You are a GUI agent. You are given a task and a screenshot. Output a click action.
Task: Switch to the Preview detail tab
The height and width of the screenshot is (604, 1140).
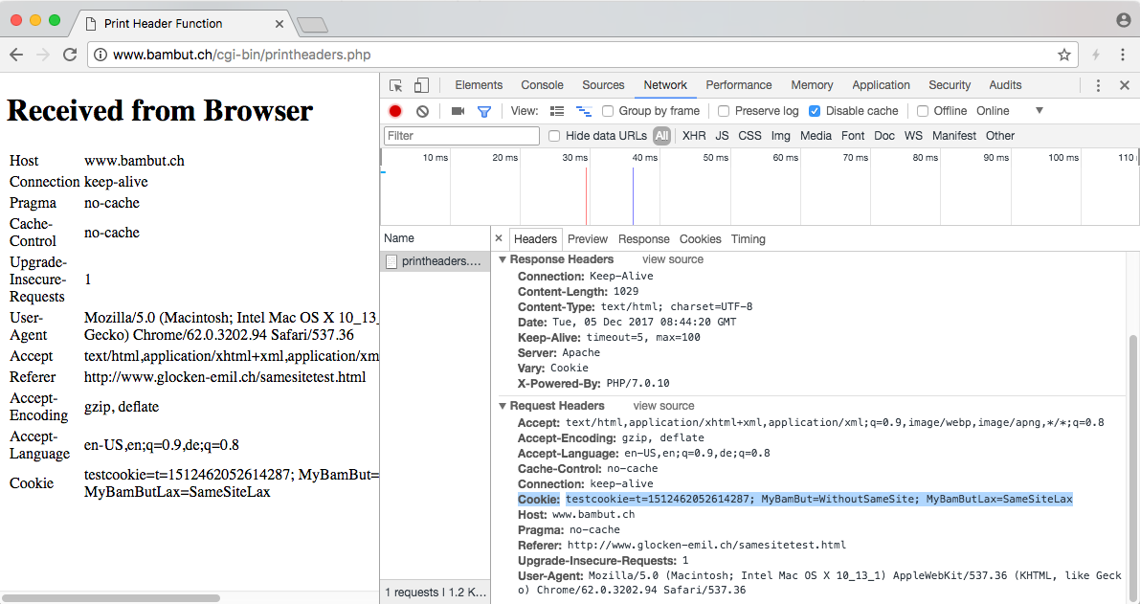pos(588,239)
